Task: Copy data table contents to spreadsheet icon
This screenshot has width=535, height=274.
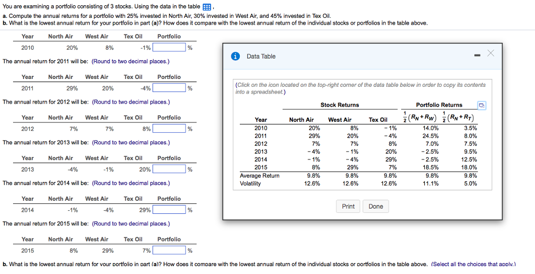Action: click(482, 106)
